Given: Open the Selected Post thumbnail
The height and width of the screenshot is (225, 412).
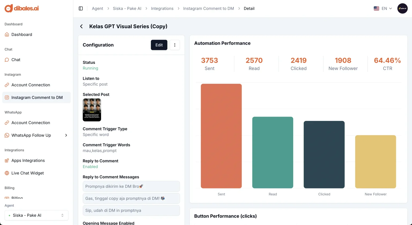Looking at the screenshot, I should pyautogui.click(x=92, y=110).
